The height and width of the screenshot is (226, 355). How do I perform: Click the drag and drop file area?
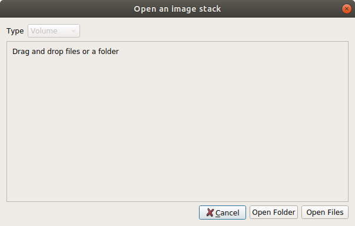(x=177, y=122)
